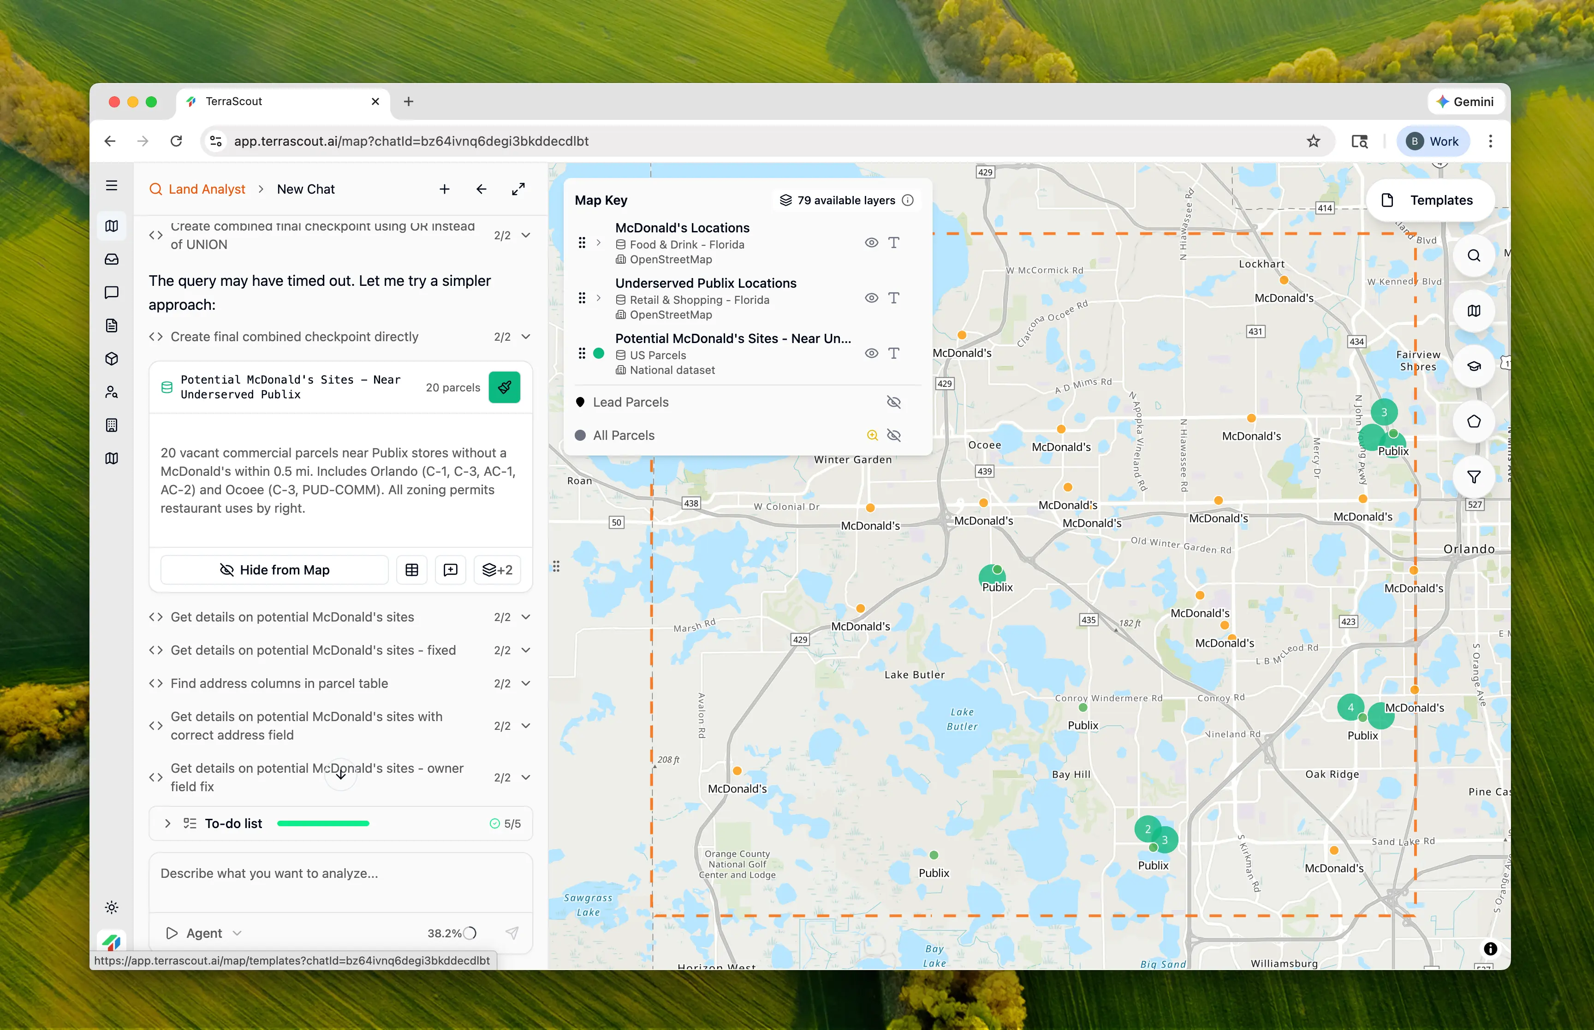This screenshot has width=1594, height=1030.
Task: Open the map filter funnel tool
Action: tap(1473, 477)
